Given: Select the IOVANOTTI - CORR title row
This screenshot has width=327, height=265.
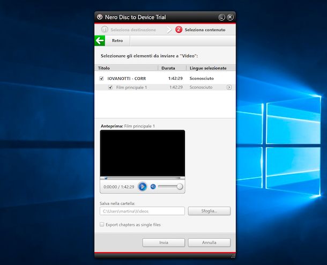Looking at the screenshot, I should 165,78.
